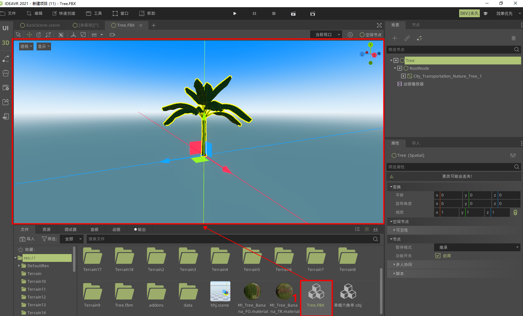523x316 pixels.
Task: Open the 效果优先 quality dropdown
Action: coord(509,13)
